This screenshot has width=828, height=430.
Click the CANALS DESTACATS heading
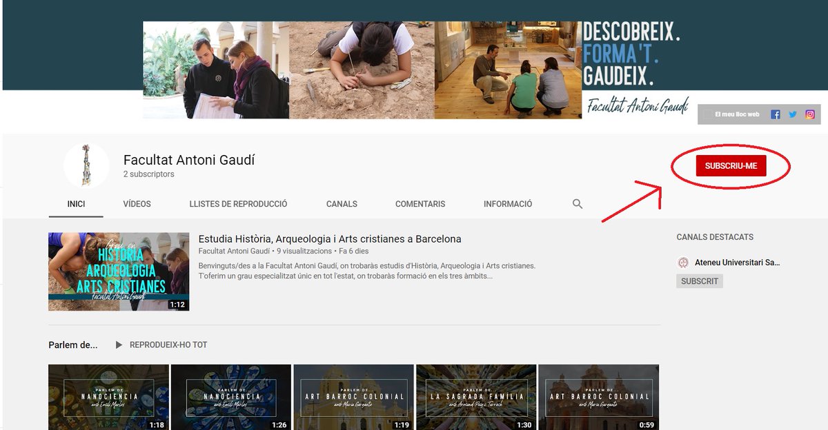click(715, 237)
